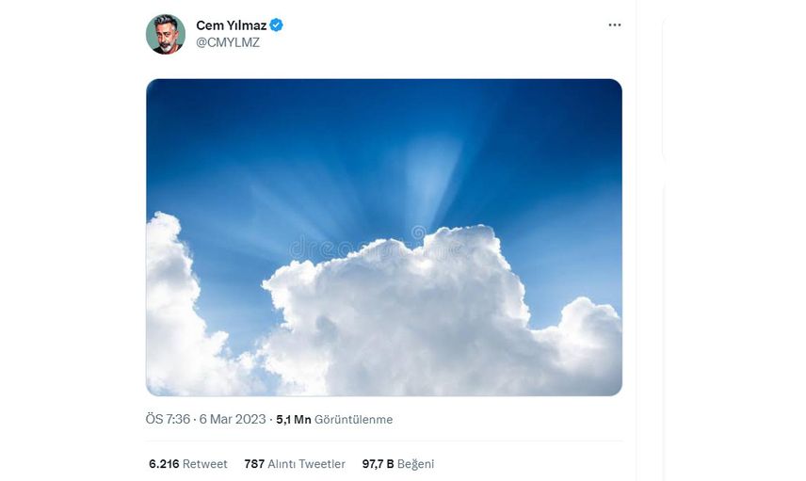Screen dimensions: 806x481
Task: Open Alıntı Tweetler list
Action: pyautogui.click(x=306, y=464)
